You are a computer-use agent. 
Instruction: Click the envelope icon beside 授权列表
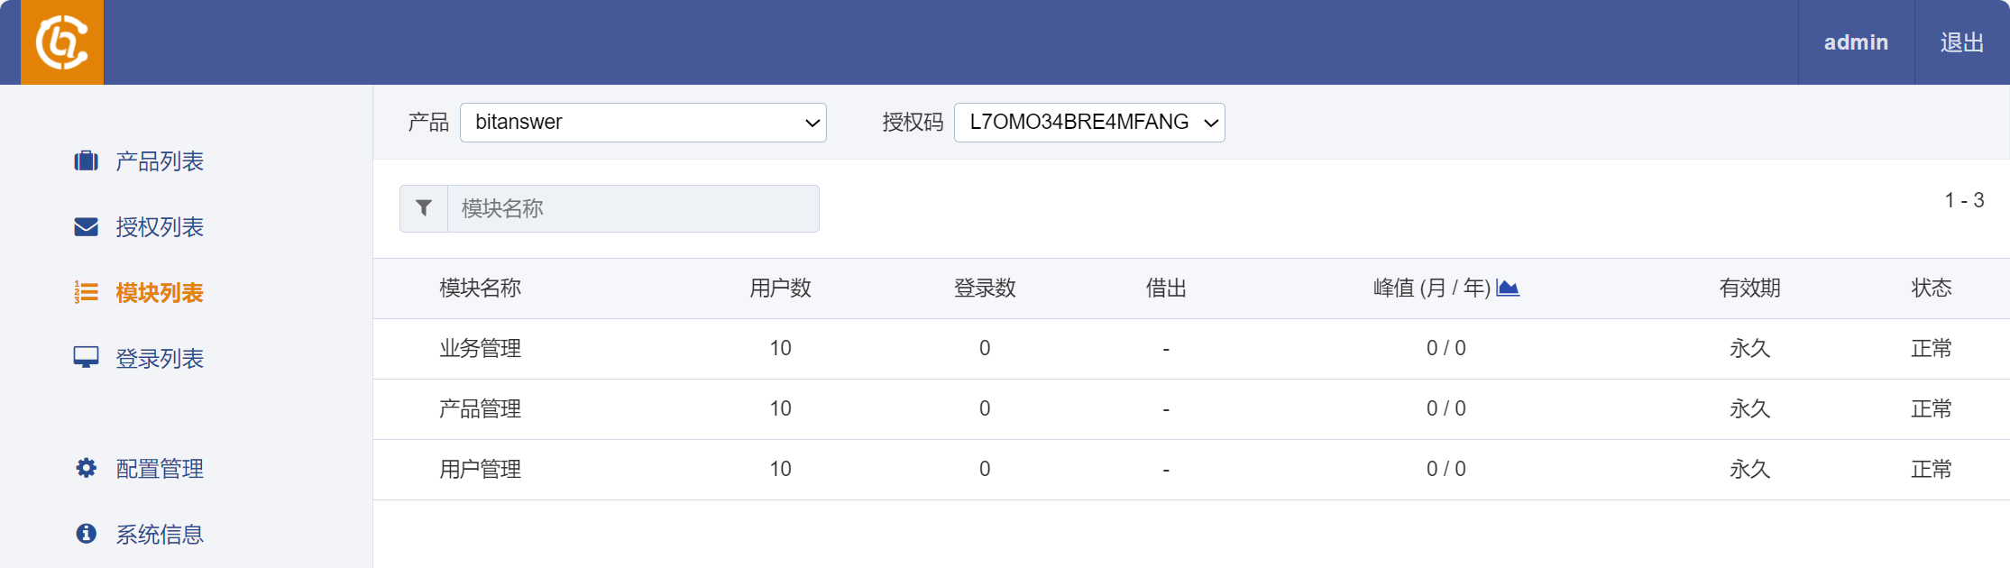(x=85, y=227)
